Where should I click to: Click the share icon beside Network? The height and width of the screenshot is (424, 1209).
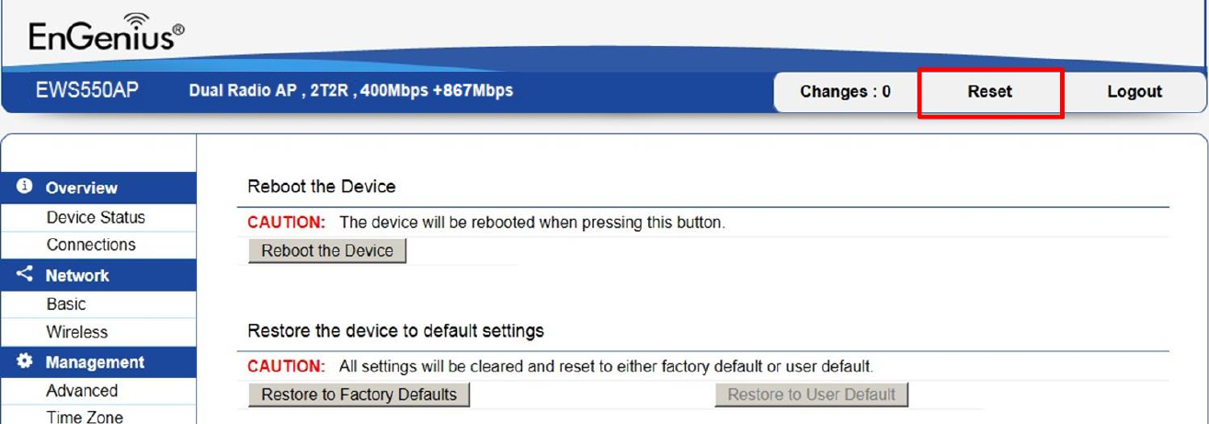[25, 274]
